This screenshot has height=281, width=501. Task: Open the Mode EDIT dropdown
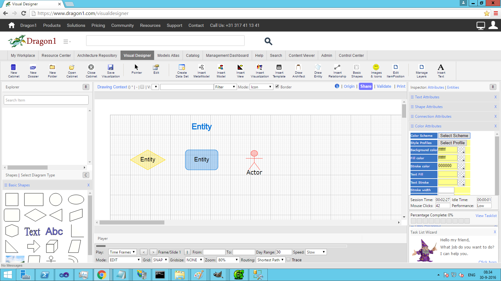pyautogui.click(x=125, y=260)
